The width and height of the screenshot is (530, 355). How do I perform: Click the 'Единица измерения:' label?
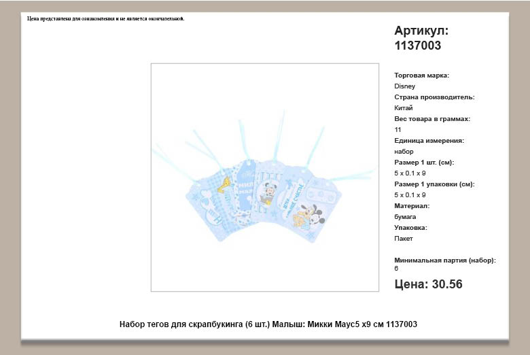click(429, 141)
